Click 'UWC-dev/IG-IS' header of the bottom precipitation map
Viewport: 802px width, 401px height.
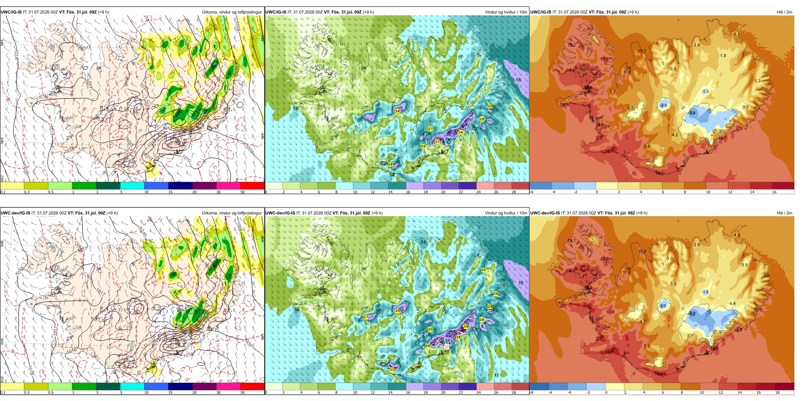tap(16, 213)
